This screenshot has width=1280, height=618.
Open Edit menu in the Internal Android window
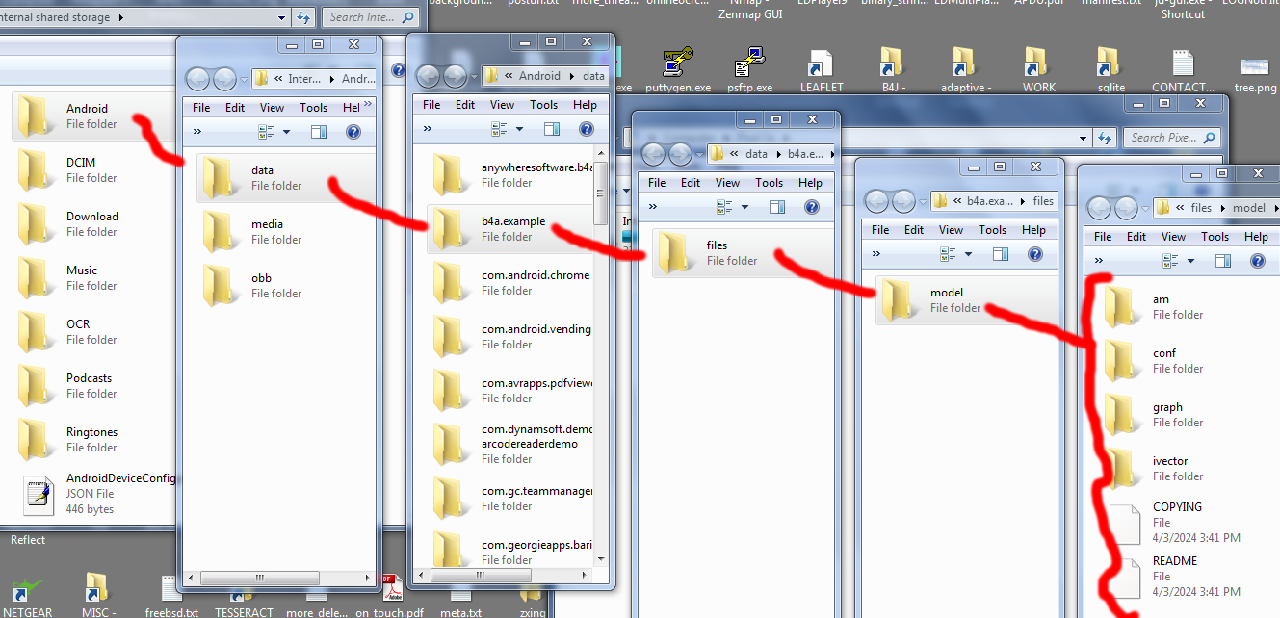pos(235,108)
